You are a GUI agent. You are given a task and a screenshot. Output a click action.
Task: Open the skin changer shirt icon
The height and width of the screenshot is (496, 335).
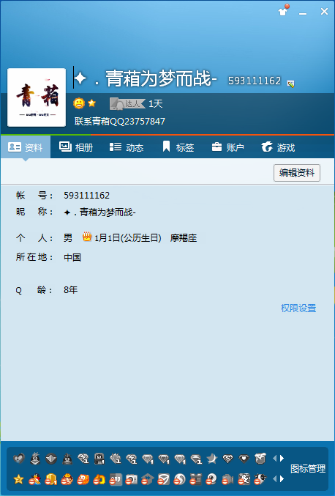point(282,12)
